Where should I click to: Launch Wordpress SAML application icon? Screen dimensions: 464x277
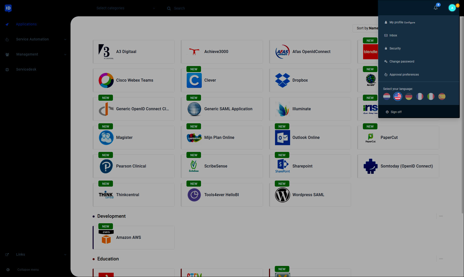point(283,195)
